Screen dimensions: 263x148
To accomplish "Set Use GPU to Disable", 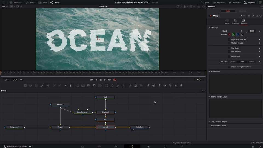I will (x=233, y=62).
